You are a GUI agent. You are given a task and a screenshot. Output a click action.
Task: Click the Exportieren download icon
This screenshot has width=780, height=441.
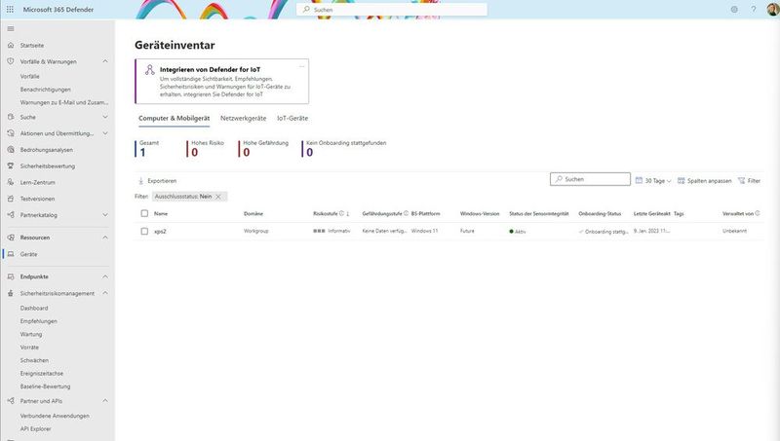140,181
